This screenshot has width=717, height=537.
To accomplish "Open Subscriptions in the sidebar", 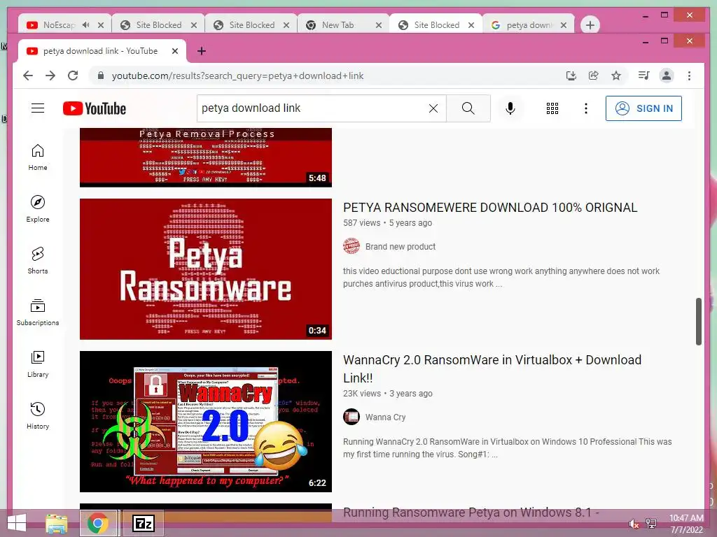I will tap(38, 312).
